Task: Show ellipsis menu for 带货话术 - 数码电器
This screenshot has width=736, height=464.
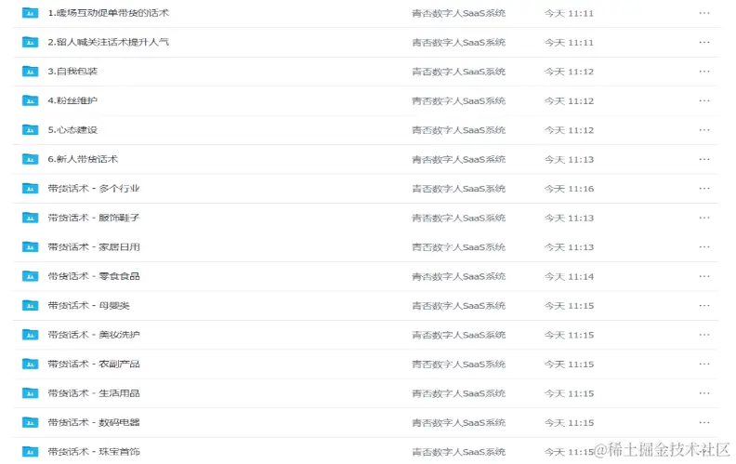Action: point(704,423)
